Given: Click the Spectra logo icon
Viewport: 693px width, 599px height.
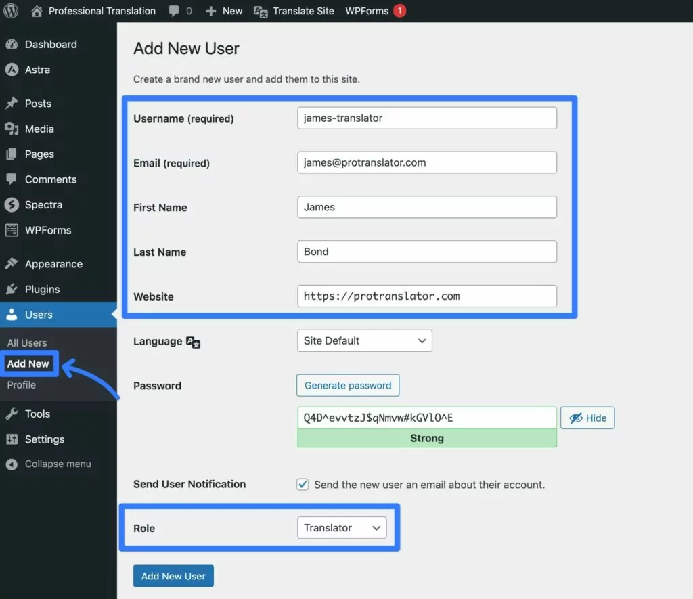Looking at the screenshot, I should (12, 204).
